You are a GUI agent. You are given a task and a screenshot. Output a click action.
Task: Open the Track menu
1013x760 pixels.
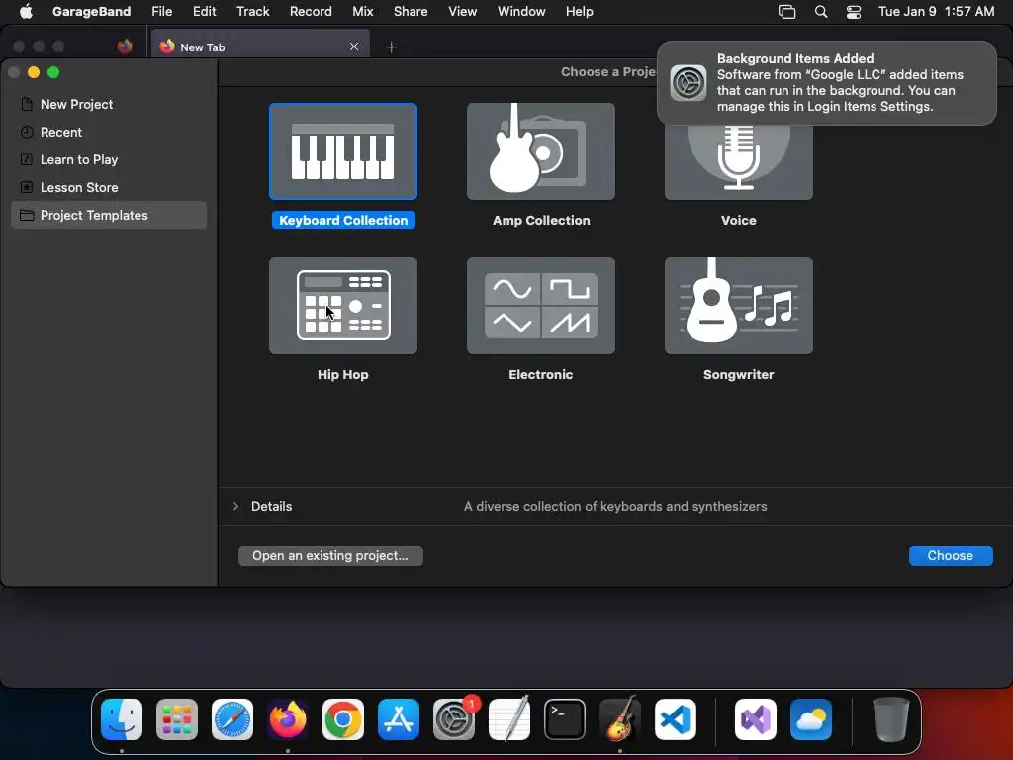(252, 12)
